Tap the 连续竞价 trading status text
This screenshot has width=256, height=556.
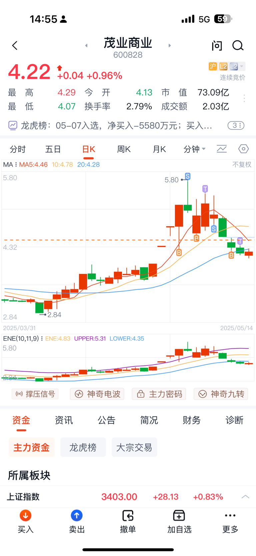click(x=233, y=78)
